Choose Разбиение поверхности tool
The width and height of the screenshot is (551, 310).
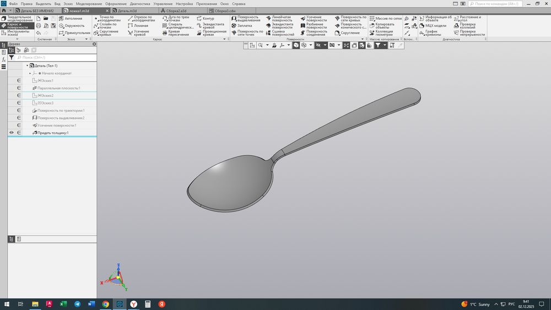(314, 26)
